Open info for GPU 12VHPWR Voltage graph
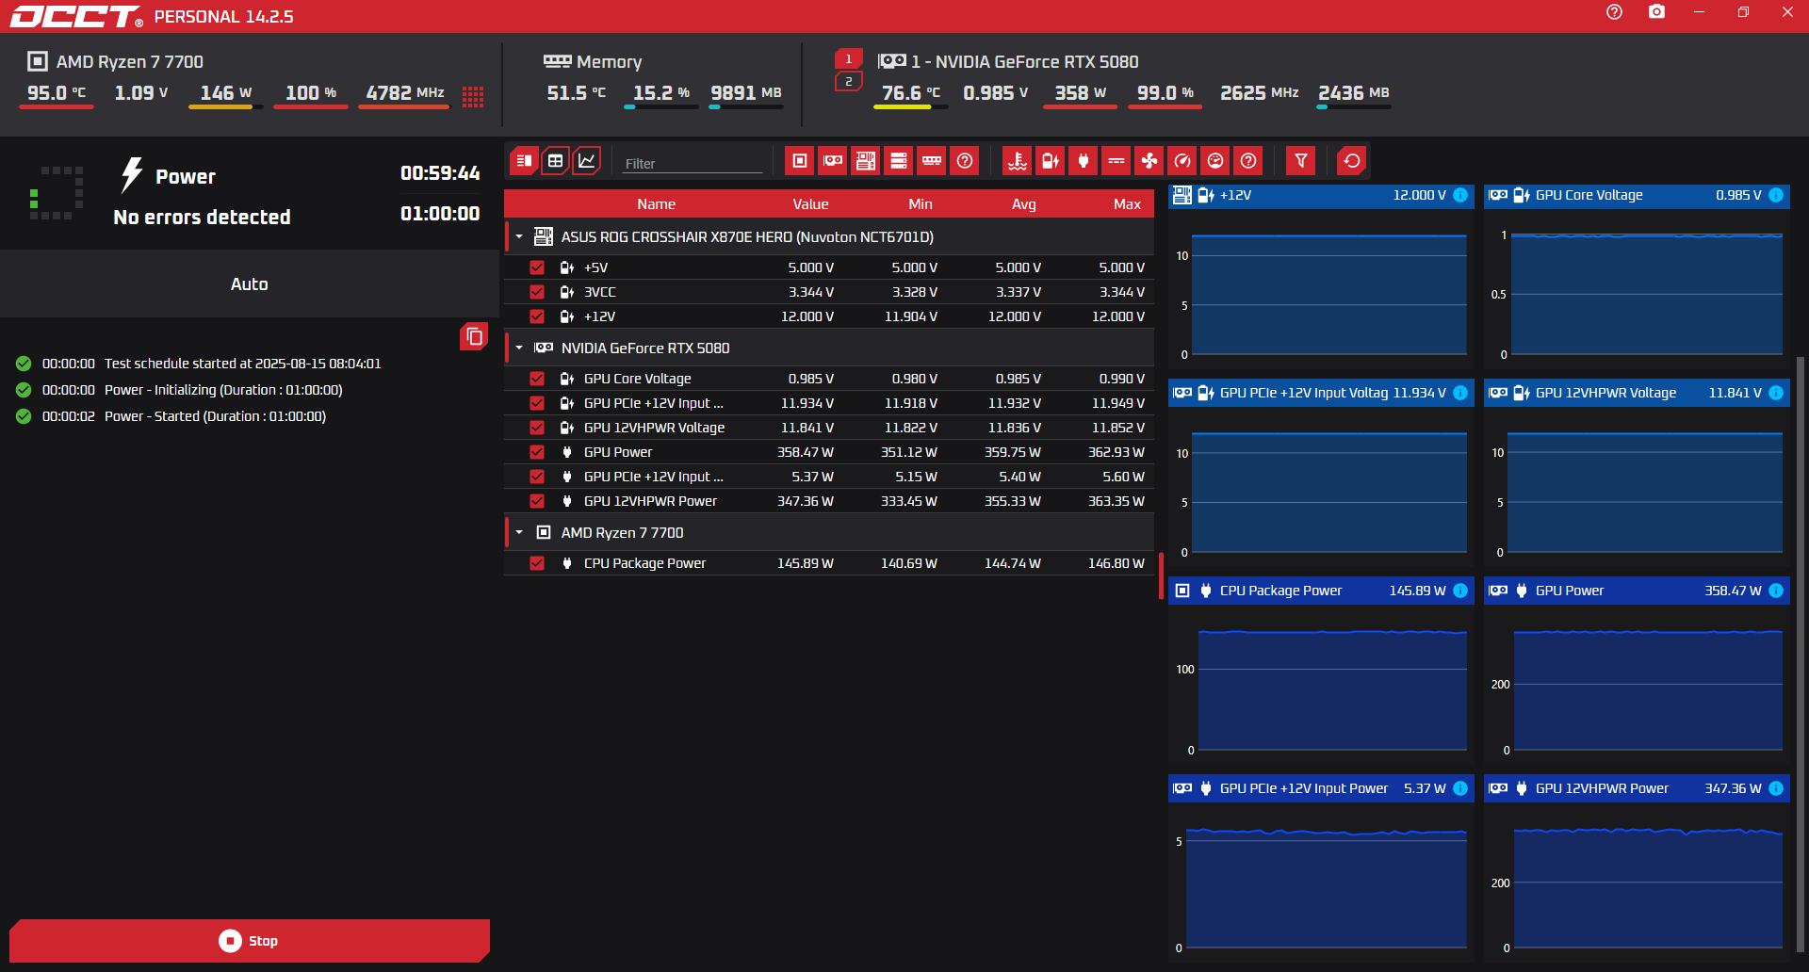Screen dimensions: 1809x972 click(1776, 393)
